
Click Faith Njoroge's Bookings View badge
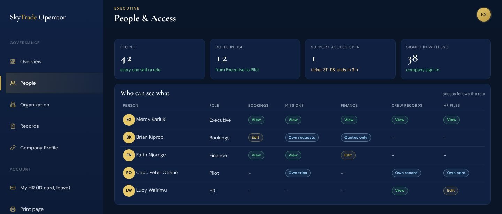(x=256, y=155)
